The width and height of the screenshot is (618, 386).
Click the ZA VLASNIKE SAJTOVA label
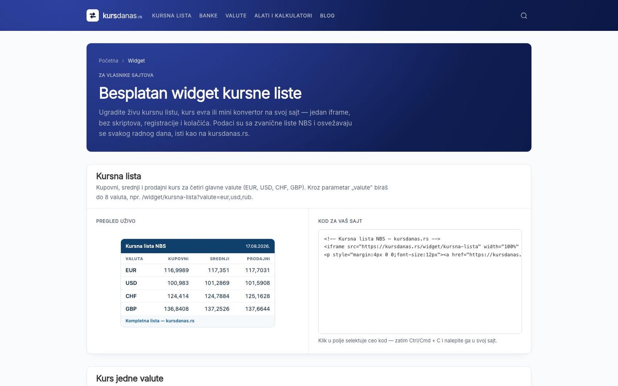pos(126,75)
